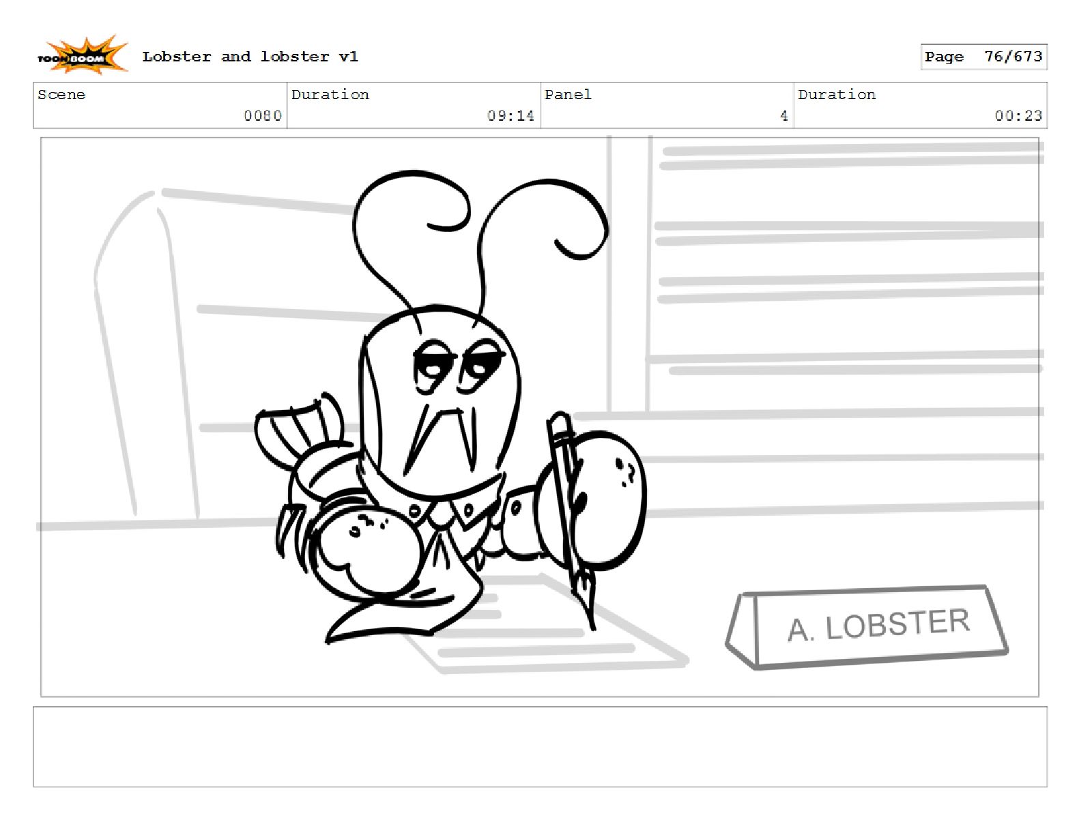
Task: Select scene duration value '09:14'
Action: [x=510, y=116]
